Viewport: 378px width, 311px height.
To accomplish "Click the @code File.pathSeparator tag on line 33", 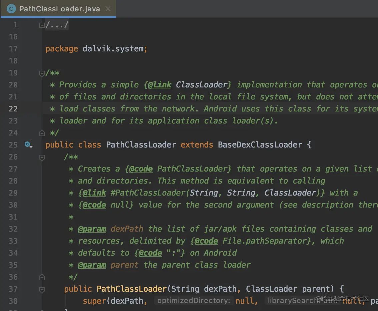I will click(206, 241).
